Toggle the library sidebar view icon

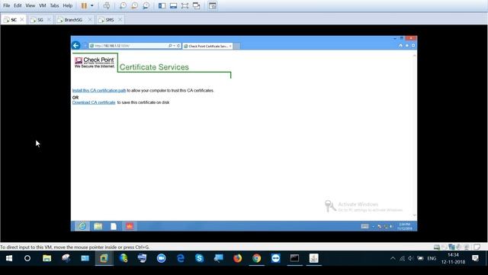162,5
